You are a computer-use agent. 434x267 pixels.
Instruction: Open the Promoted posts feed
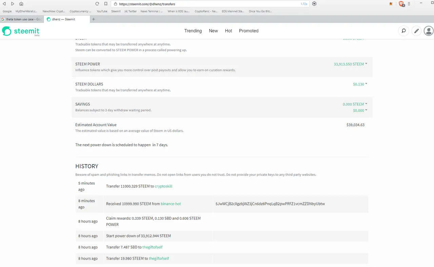(249, 31)
